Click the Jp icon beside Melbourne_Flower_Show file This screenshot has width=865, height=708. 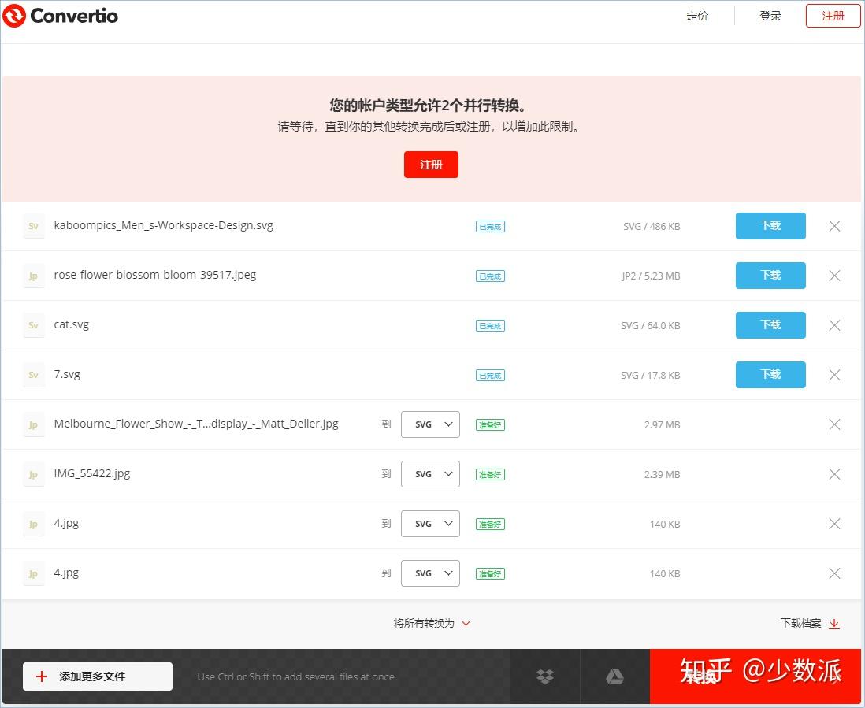(x=34, y=424)
